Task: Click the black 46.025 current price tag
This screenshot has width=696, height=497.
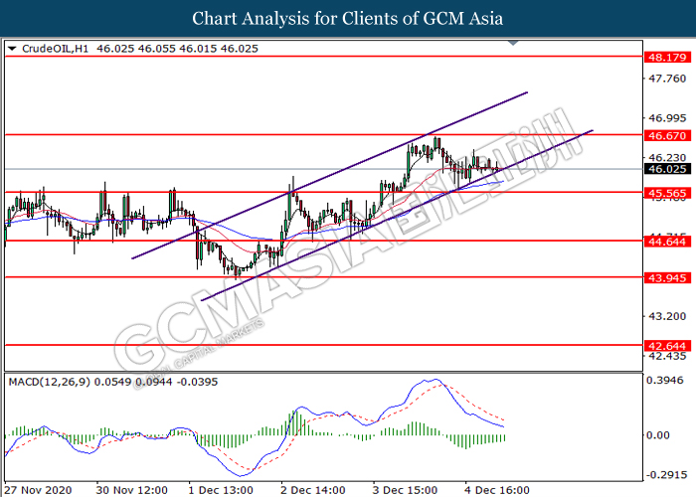Action: (662, 169)
